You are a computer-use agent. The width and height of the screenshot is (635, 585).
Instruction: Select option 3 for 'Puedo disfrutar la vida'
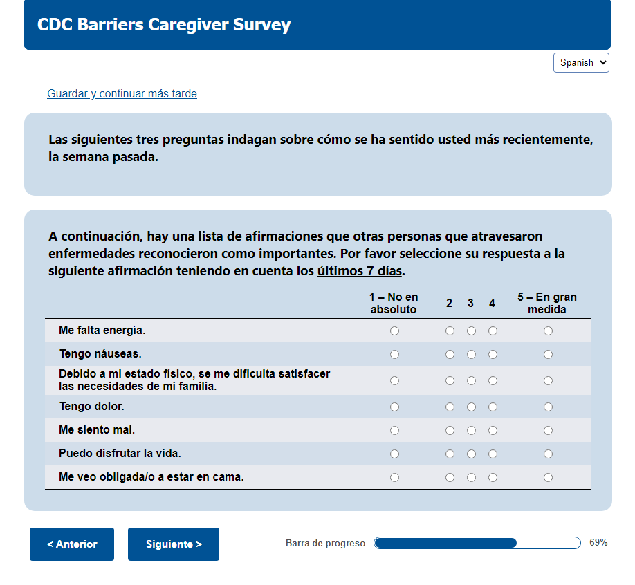[471, 454]
